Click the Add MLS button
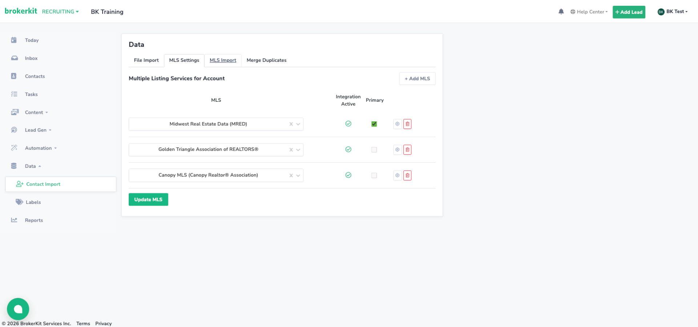This screenshot has width=698, height=327. click(417, 78)
